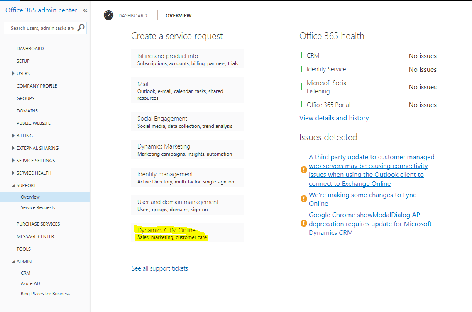Click the ADMIN navigation label

24,261
